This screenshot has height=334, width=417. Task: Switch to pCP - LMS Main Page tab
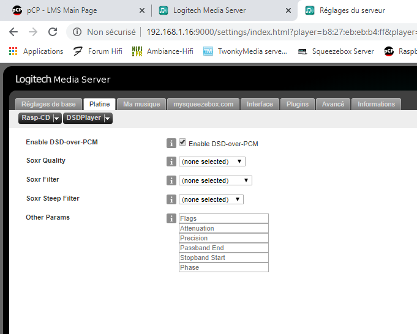coord(62,10)
